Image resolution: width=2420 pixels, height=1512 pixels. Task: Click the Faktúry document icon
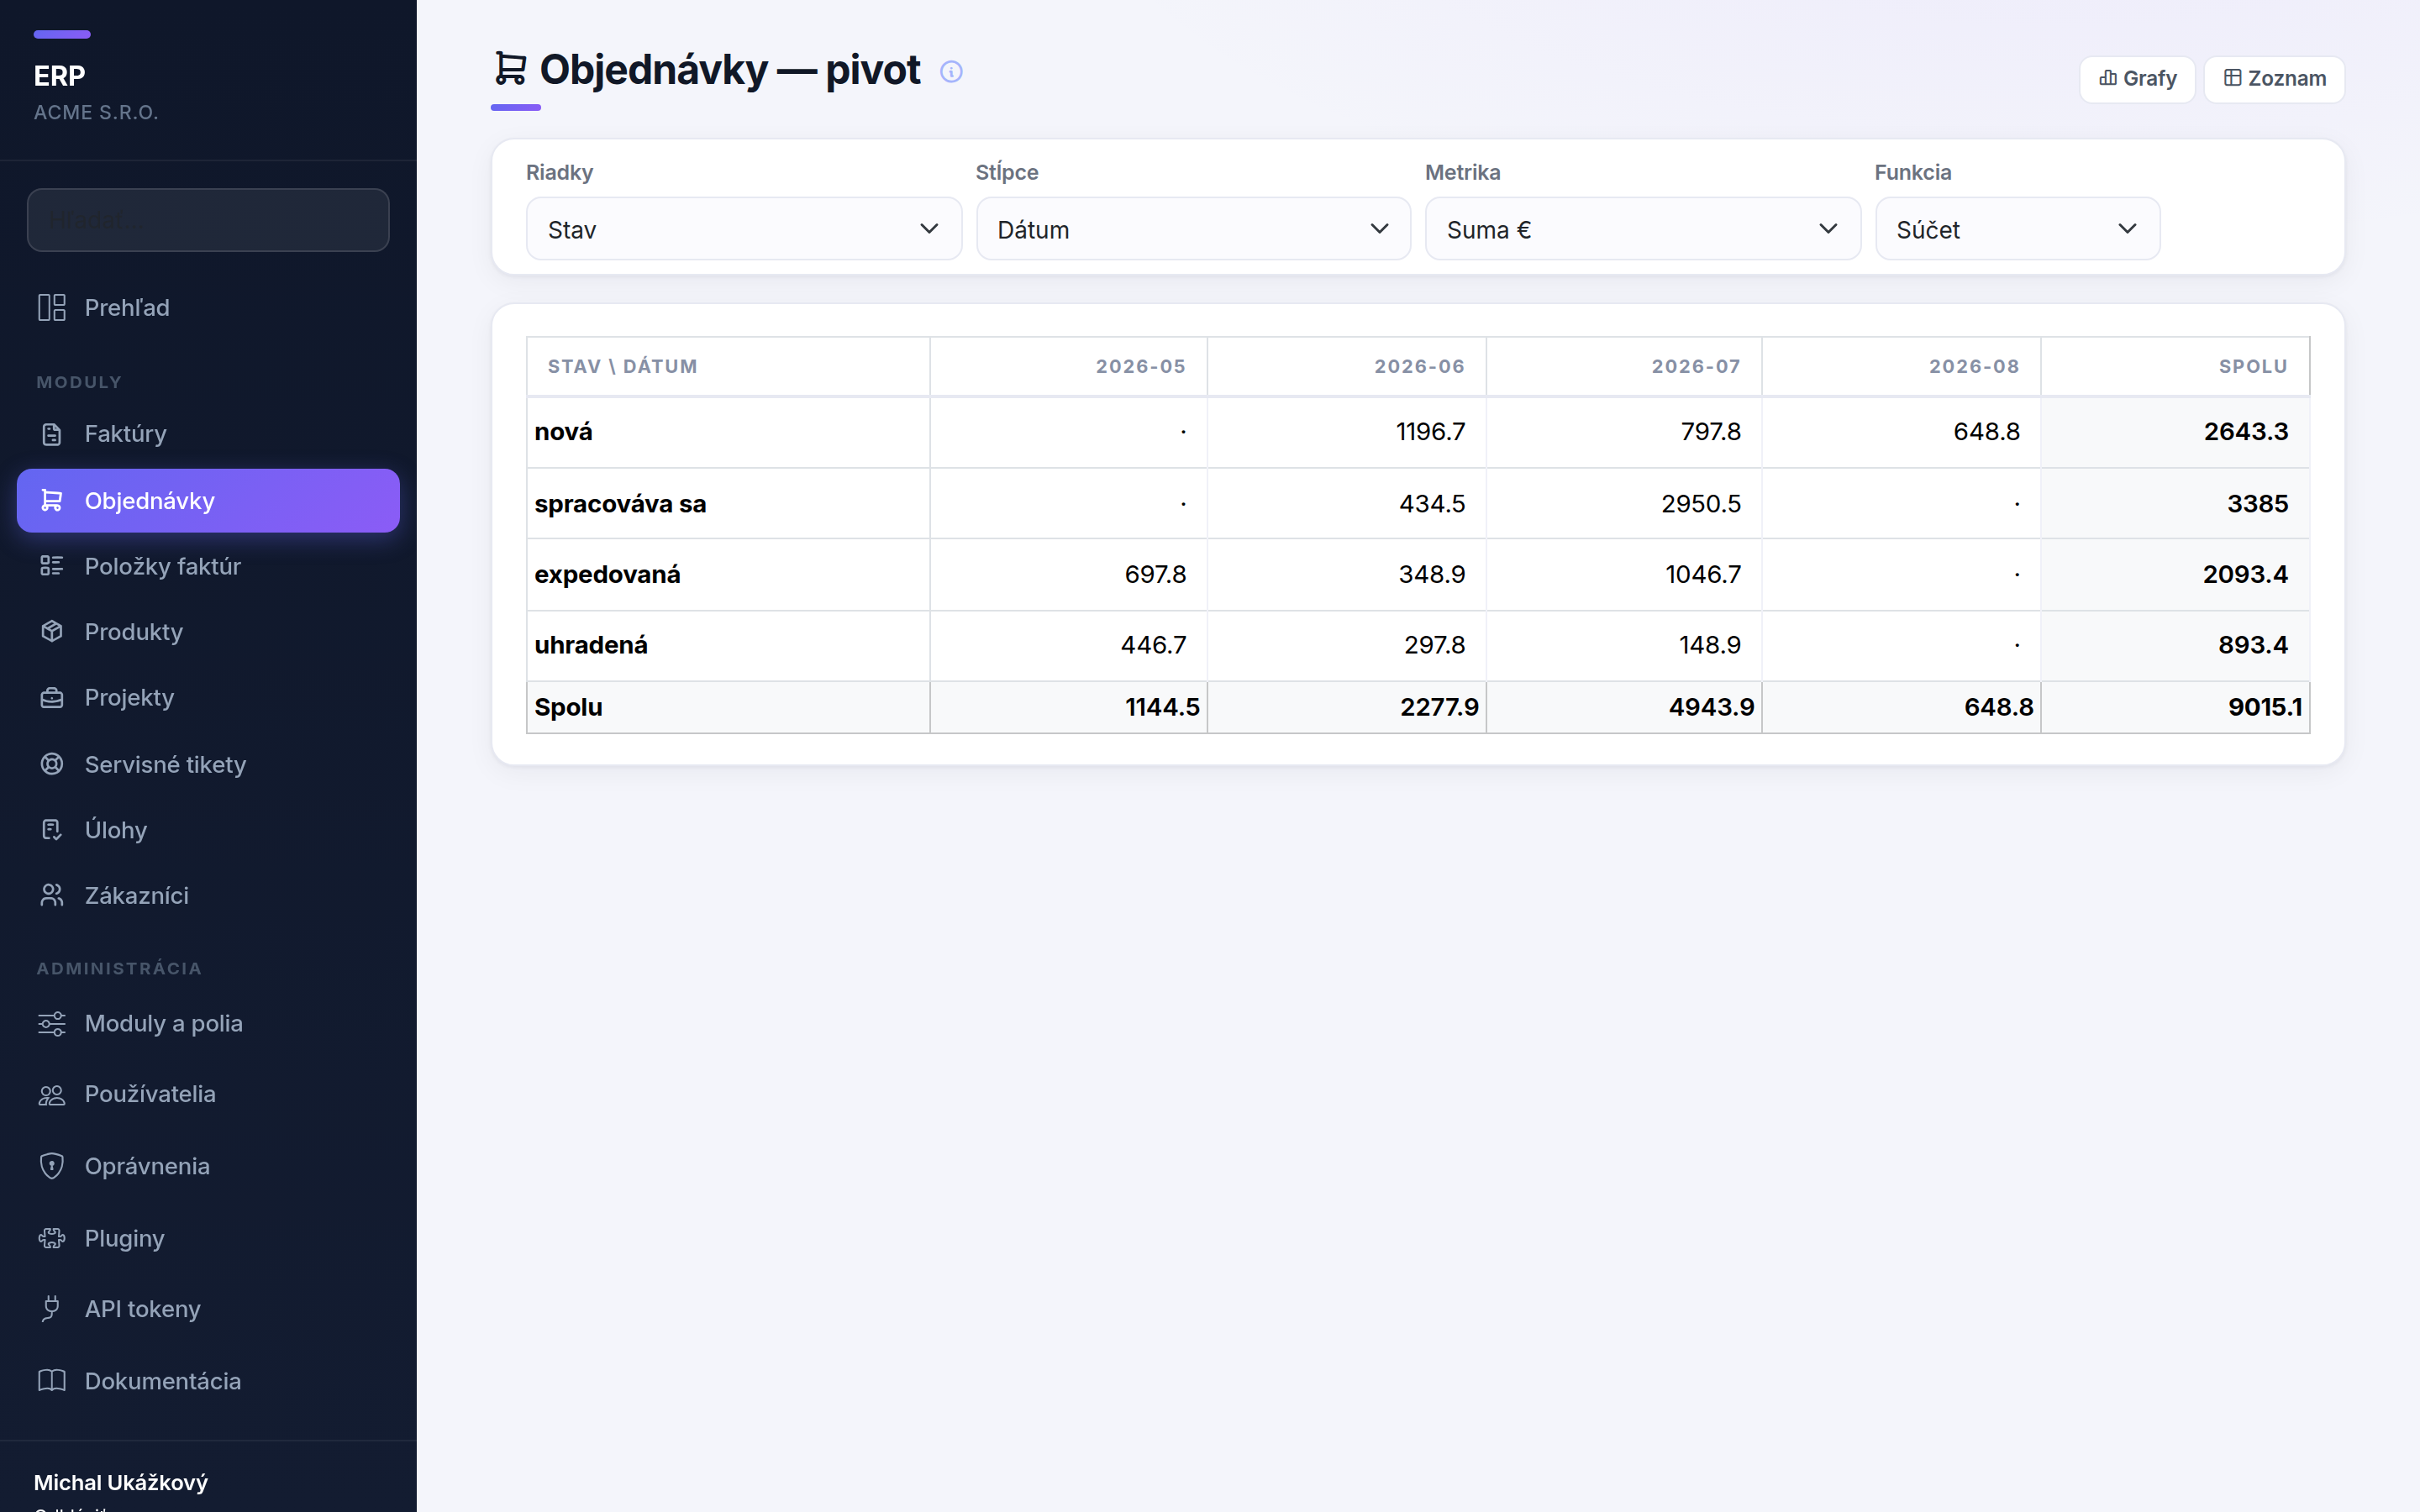[x=52, y=434]
